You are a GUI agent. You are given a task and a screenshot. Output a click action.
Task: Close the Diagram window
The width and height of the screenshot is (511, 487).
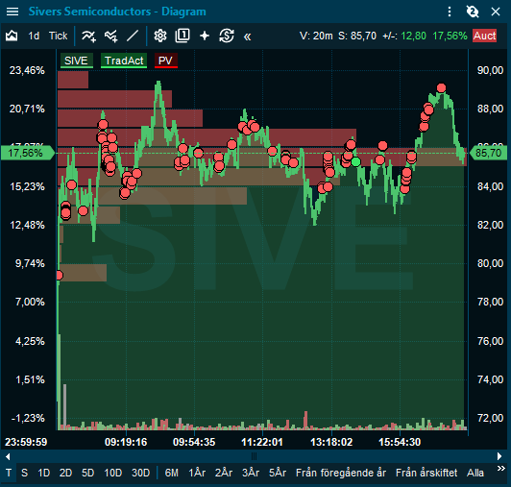496,12
